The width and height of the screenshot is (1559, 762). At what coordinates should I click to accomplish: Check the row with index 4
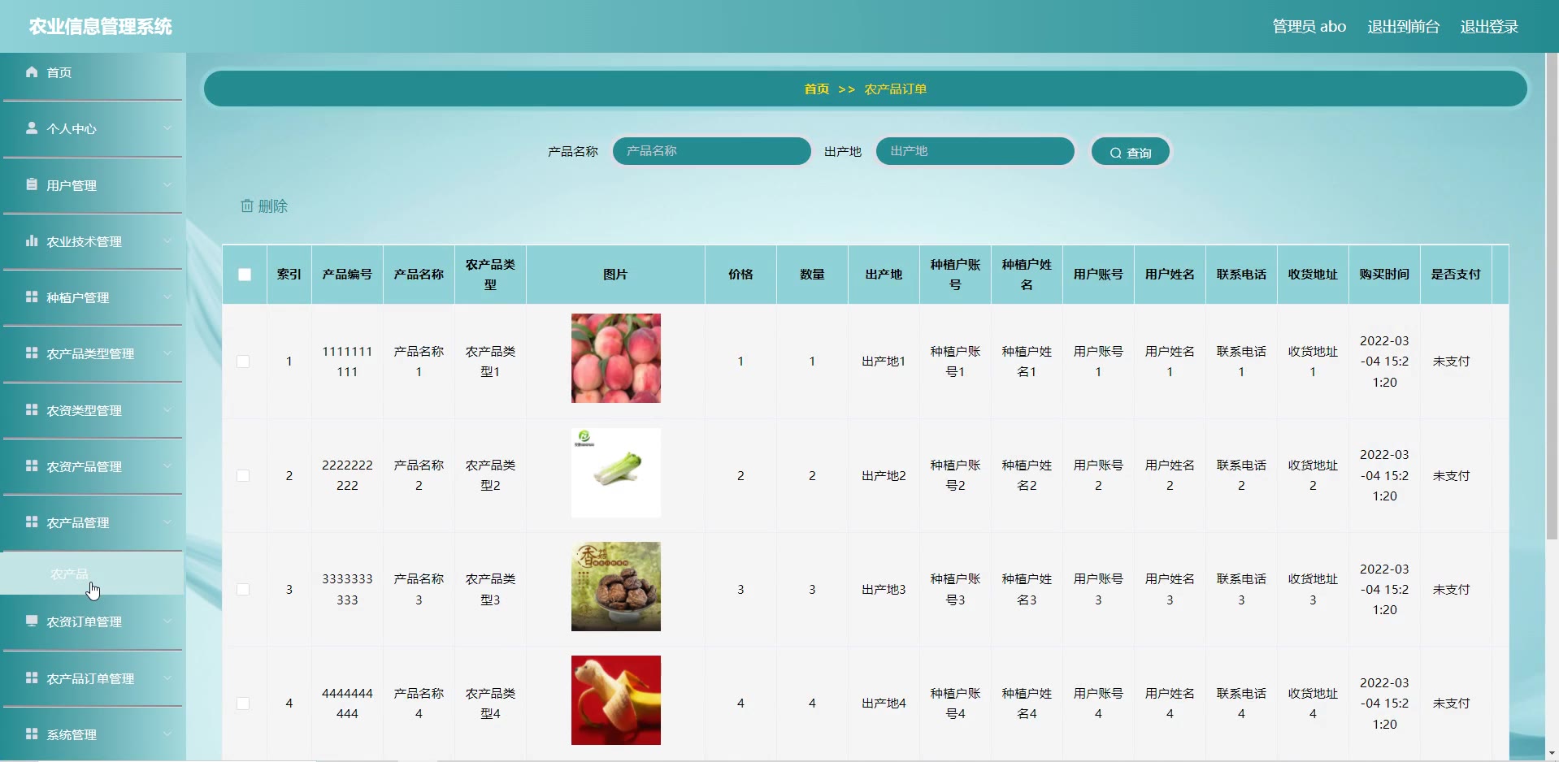(x=243, y=704)
